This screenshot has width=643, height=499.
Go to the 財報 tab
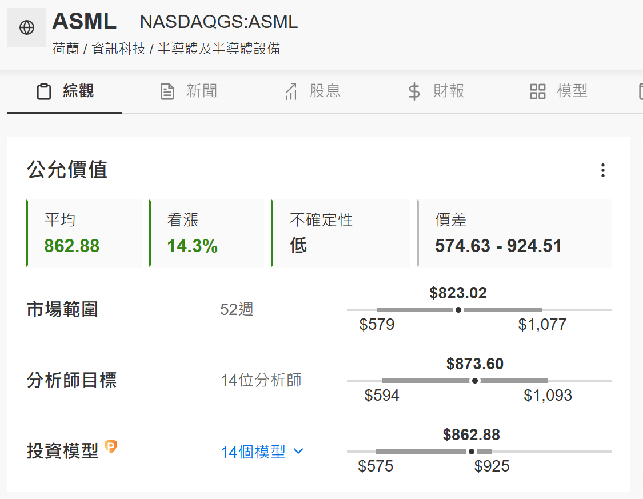[436, 91]
